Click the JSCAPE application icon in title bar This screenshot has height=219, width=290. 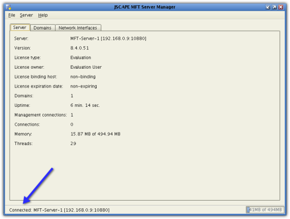[8, 7]
